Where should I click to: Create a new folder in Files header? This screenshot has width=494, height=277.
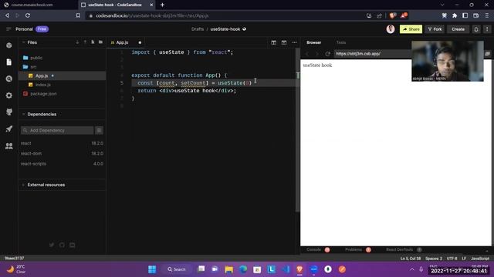(x=100, y=42)
